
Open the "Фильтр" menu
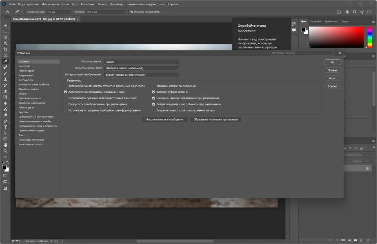pyautogui.click(x=102, y=4)
